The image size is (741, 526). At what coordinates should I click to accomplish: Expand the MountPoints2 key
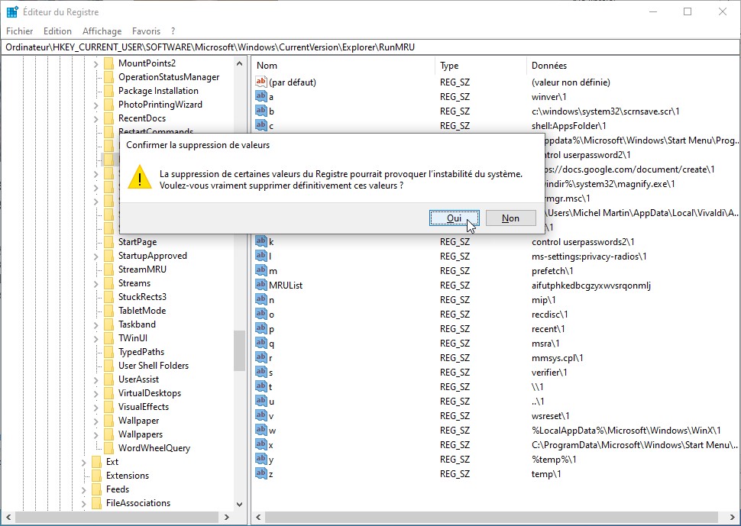click(96, 63)
